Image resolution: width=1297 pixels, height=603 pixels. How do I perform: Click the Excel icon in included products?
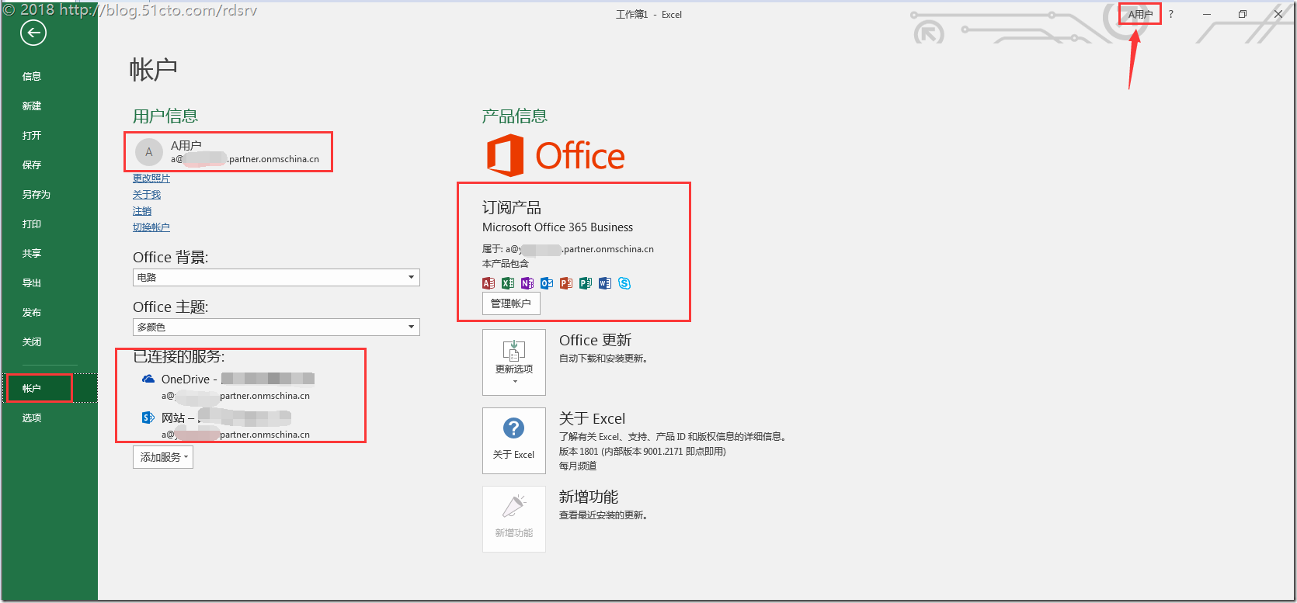pyautogui.click(x=508, y=283)
